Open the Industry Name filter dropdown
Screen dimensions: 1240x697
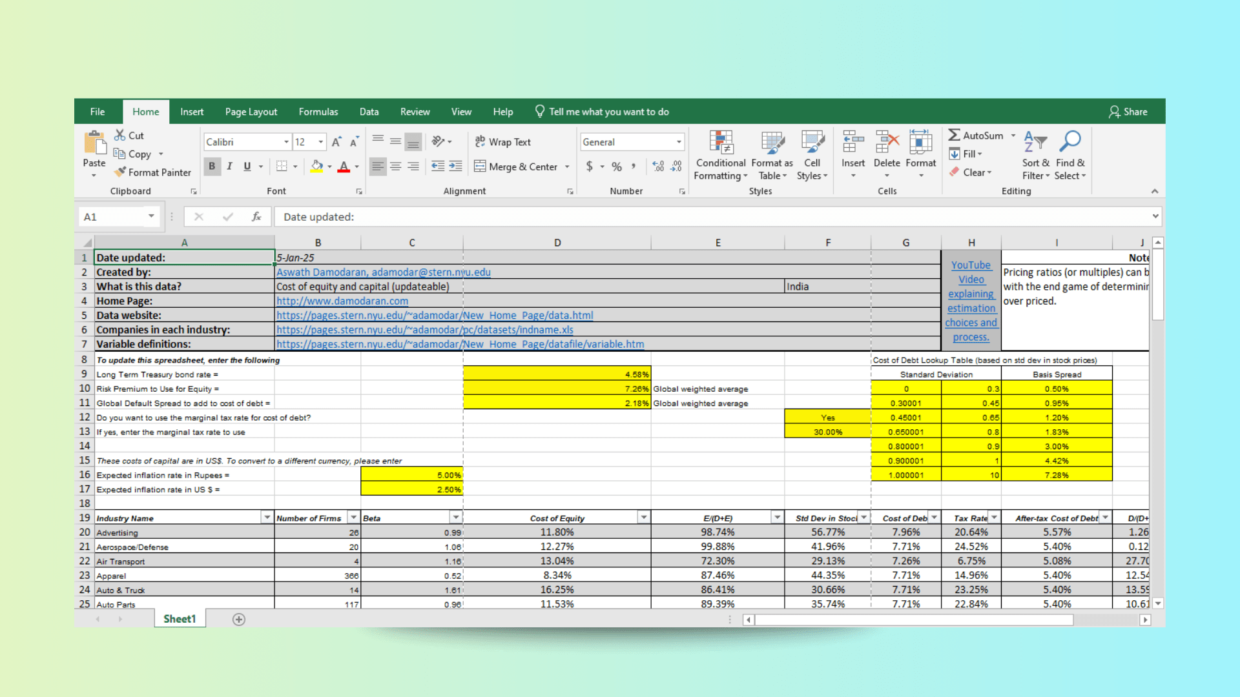[x=266, y=517]
